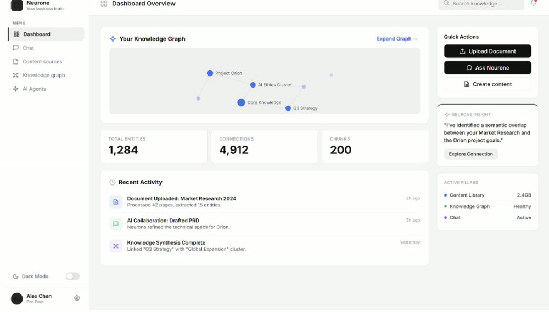Click the Knowledge Graph pillar row
Image resolution: width=549 pixels, height=312 pixels.
(488, 206)
